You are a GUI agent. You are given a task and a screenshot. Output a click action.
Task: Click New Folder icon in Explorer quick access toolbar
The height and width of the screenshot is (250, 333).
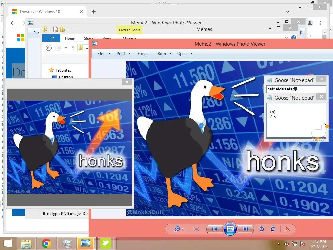point(62,29)
